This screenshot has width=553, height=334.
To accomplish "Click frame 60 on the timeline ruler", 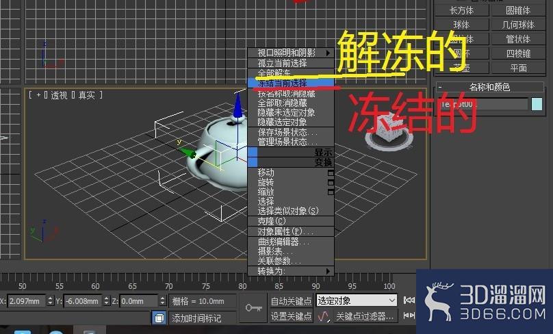I will pos(95,286).
